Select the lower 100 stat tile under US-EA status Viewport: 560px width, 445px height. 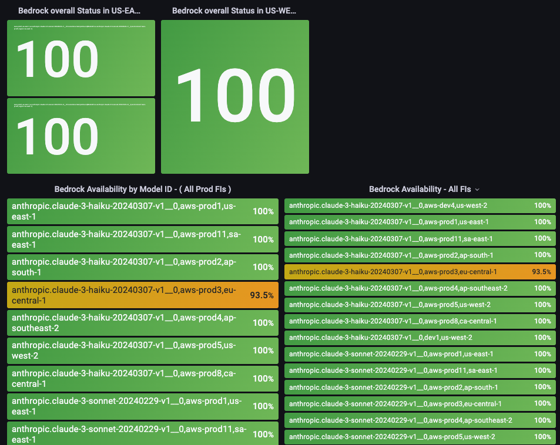pos(81,136)
